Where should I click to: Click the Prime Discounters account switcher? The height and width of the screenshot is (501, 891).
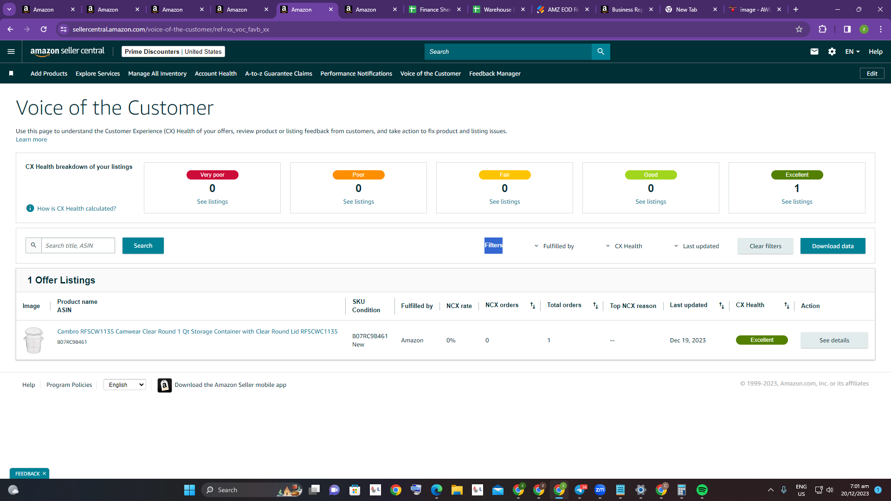pos(173,51)
